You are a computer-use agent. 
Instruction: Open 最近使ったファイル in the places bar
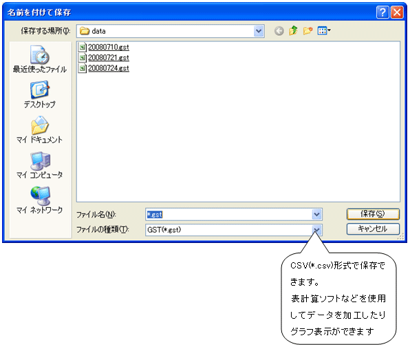click(x=40, y=59)
